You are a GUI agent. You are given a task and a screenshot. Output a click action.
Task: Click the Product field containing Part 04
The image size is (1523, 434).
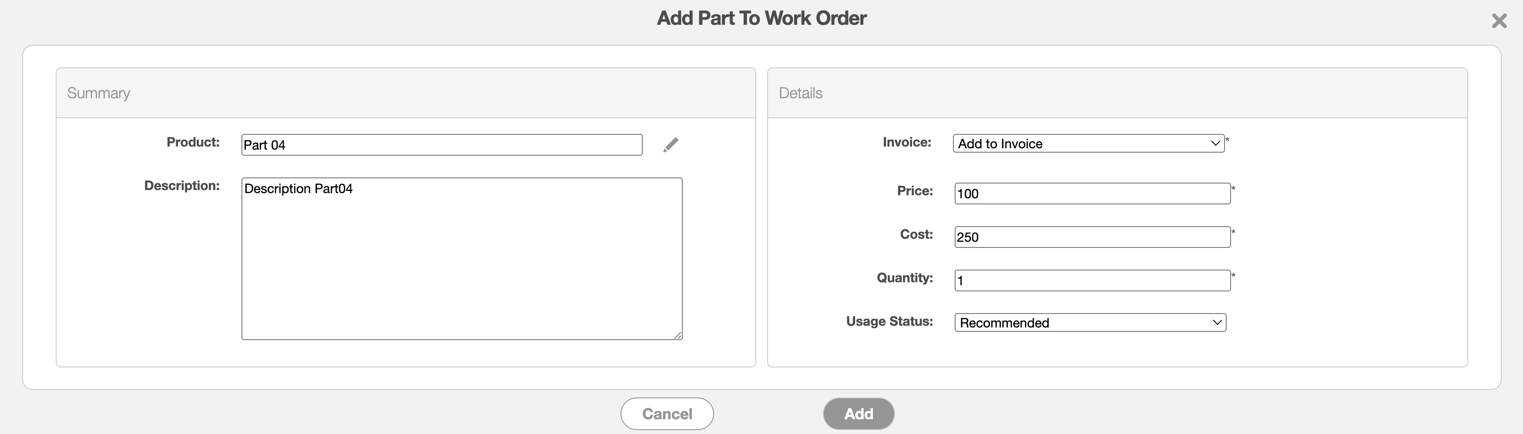click(442, 145)
